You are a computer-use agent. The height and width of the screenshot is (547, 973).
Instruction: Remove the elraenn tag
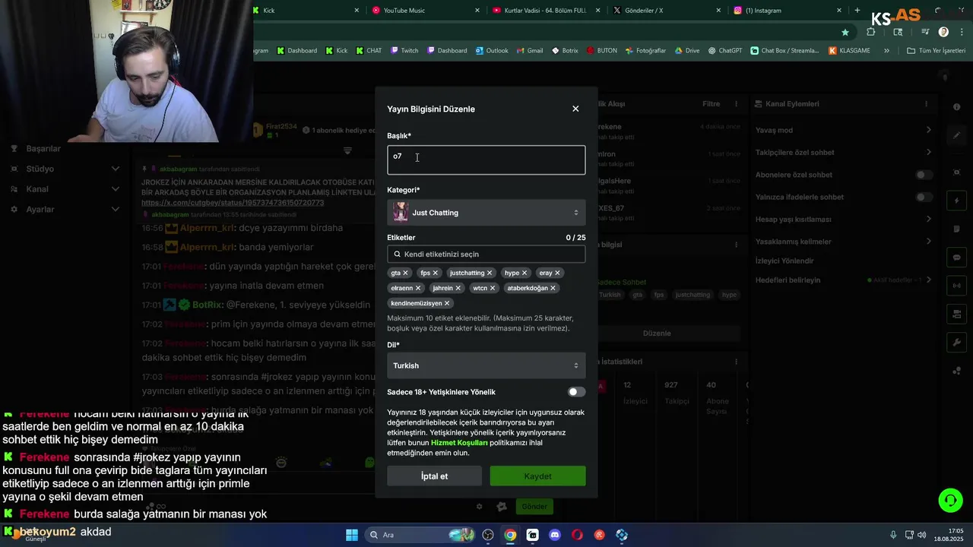pos(418,288)
